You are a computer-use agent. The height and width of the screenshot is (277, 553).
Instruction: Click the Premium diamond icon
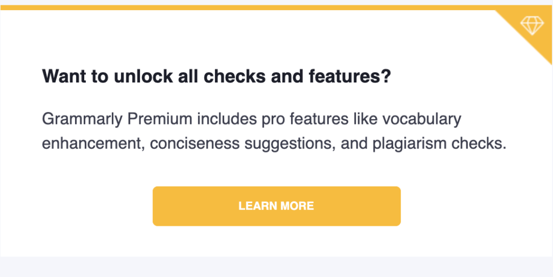[x=532, y=26]
